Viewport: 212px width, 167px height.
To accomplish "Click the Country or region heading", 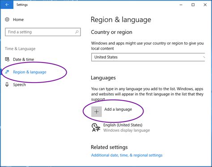I will [111, 32].
